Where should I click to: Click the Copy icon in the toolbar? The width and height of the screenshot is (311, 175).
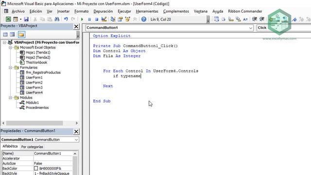pyautogui.click(x=42, y=19)
